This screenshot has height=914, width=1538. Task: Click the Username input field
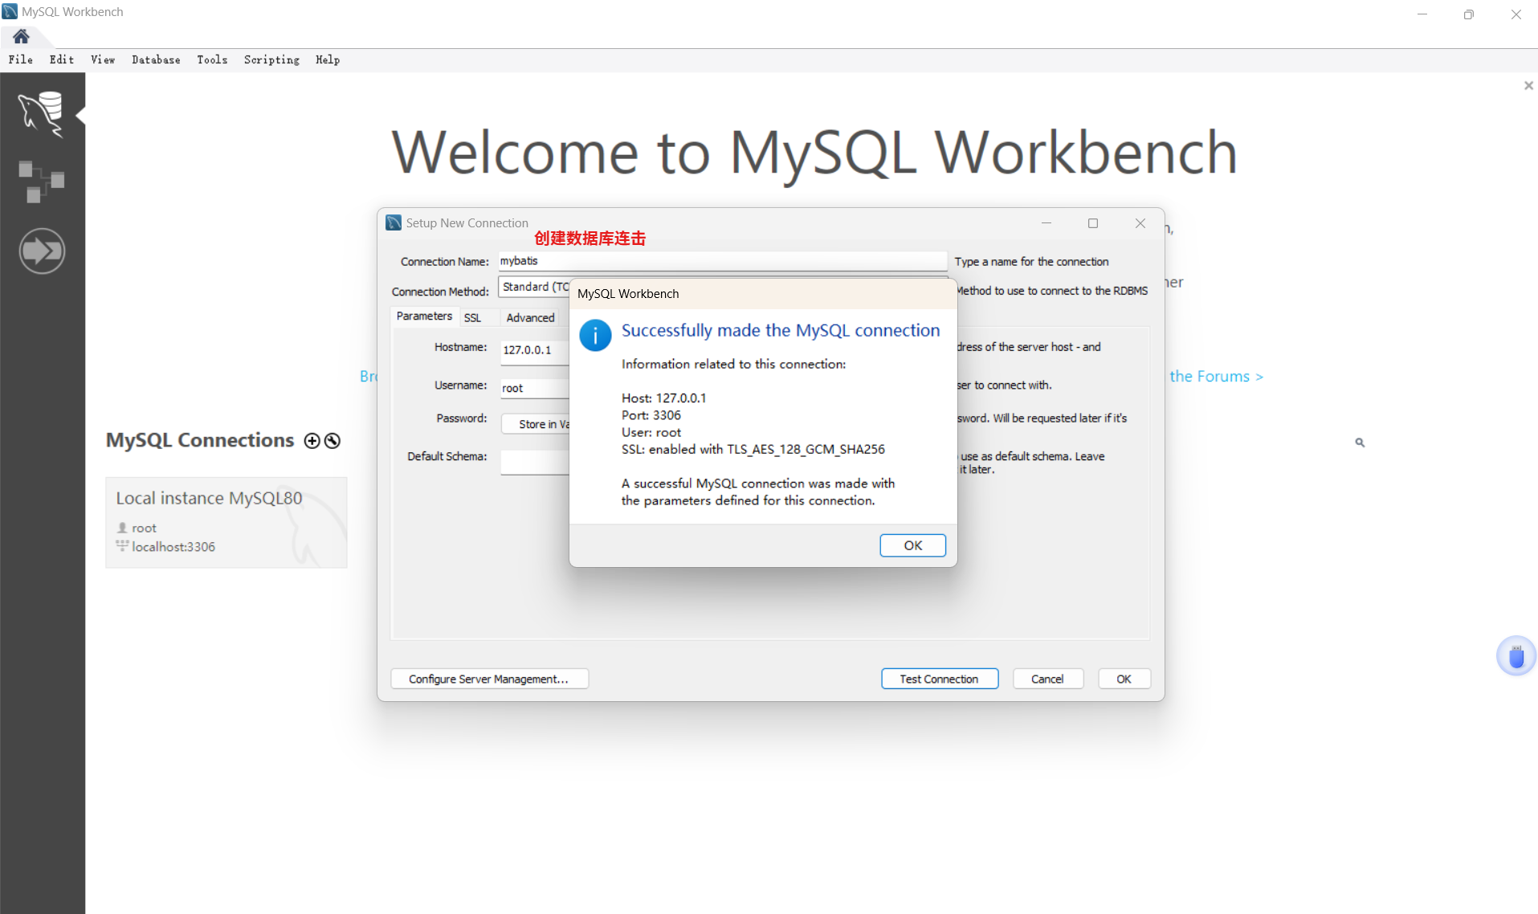[x=535, y=389]
